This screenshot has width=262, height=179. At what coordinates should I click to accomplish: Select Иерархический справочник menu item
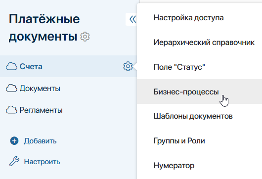click(199, 43)
